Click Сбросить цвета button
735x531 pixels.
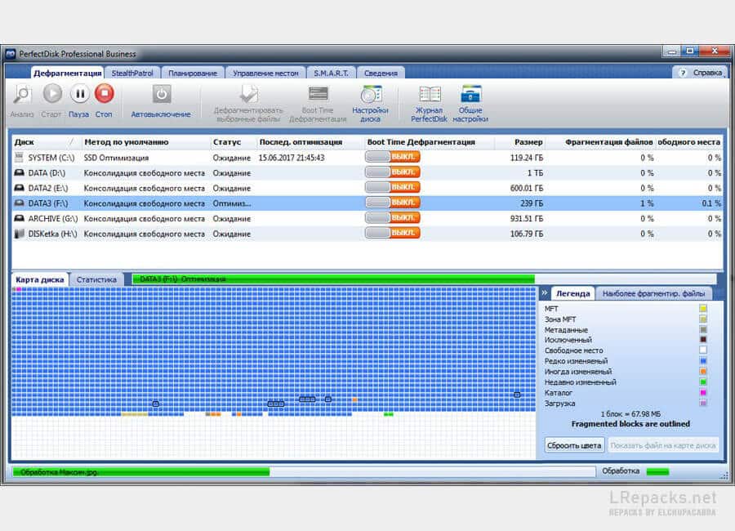click(574, 445)
